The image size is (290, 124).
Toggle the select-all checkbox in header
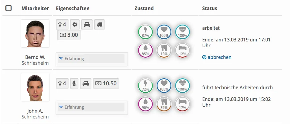click(9, 8)
